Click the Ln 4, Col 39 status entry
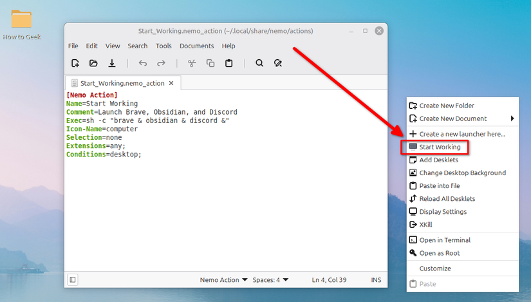 [329, 280]
